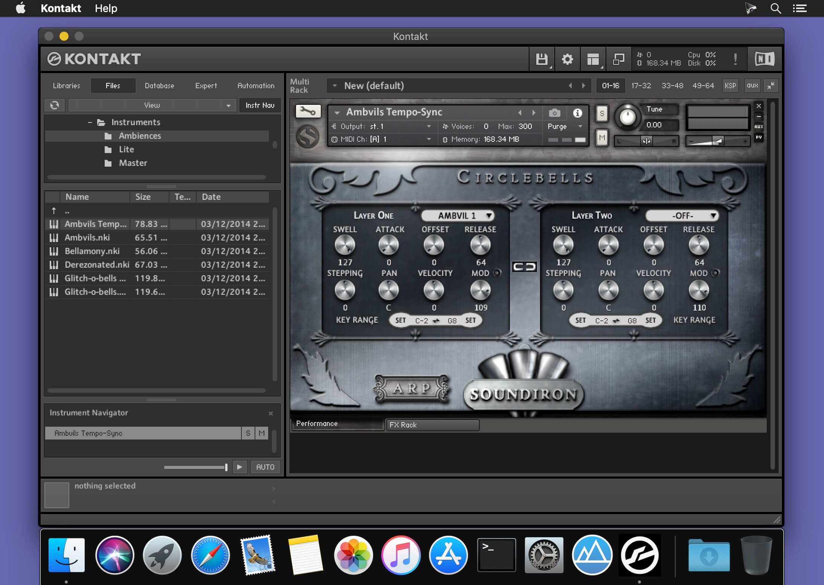Click Layer One key range left SET button
Screen dimensions: 824x585
pos(400,320)
